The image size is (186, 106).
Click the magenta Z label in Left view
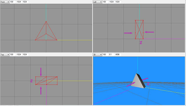(141, 43)
